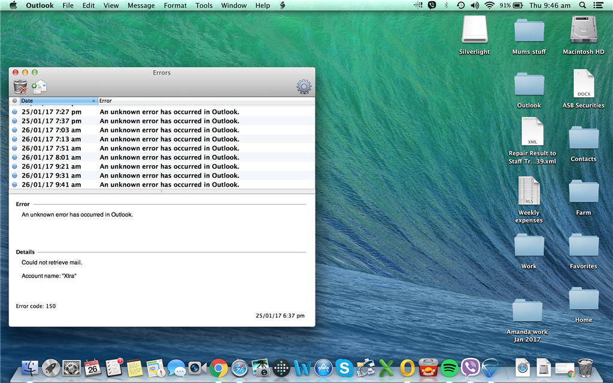Viewport: 613px width, 383px height.
Task: Open the Apple menu
Action: pos(13,5)
